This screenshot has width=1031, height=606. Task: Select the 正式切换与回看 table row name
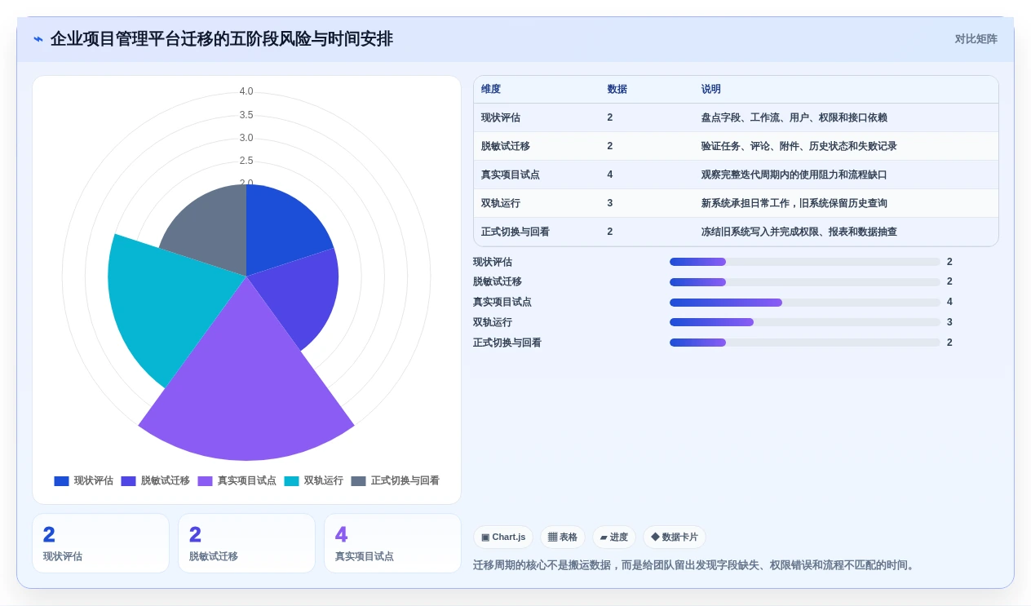coord(515,232)
